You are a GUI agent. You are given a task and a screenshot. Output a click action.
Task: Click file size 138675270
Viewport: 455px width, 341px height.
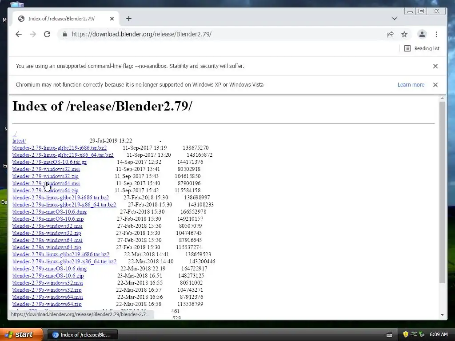[x=196, y=148]
